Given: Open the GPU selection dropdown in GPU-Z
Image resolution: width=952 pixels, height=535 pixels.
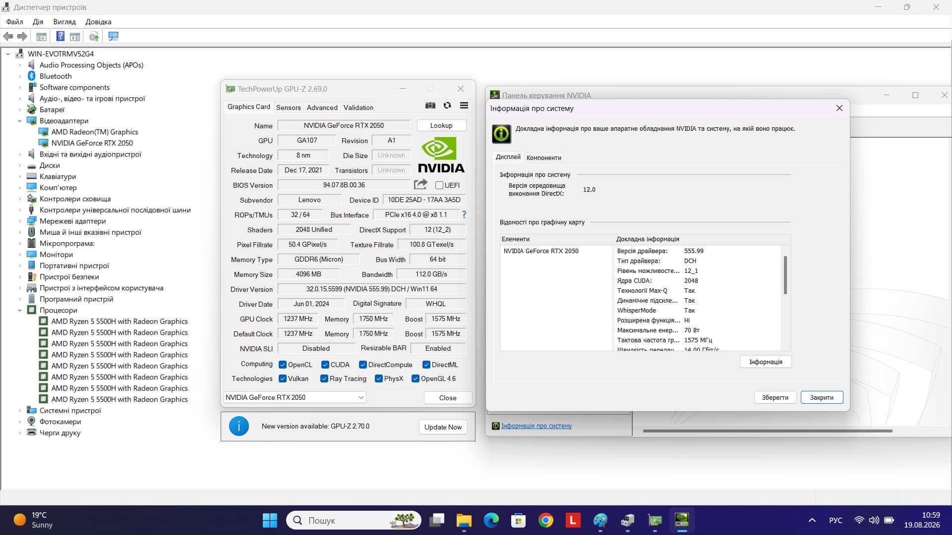Looking at the screenshot, I should 295,397.
